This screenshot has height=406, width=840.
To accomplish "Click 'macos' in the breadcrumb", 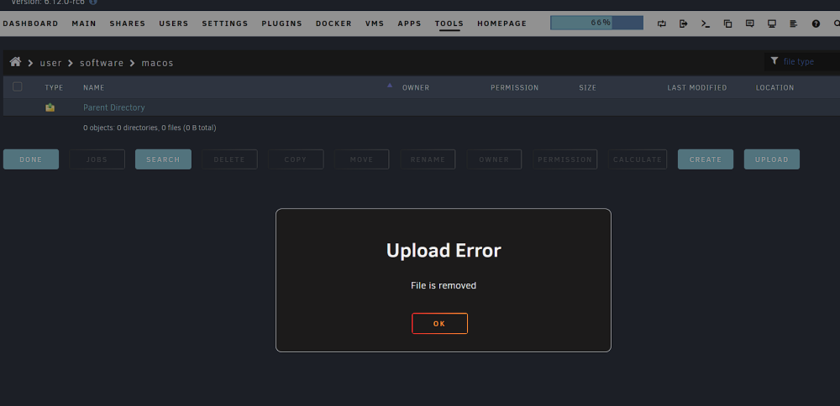I will tap(158, 63).
